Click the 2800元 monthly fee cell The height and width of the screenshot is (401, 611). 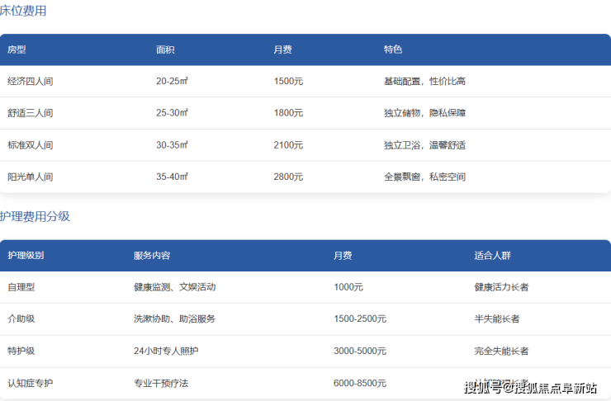[x=288, y=177]
